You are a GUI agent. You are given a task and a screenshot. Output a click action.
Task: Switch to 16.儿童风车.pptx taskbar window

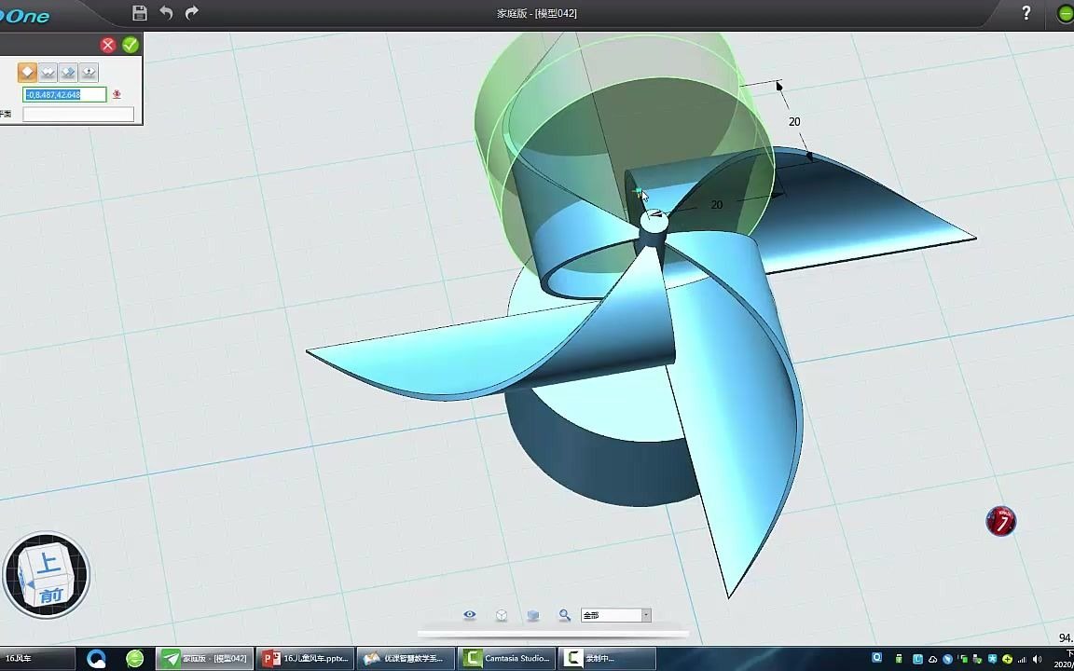click(305, 659)
